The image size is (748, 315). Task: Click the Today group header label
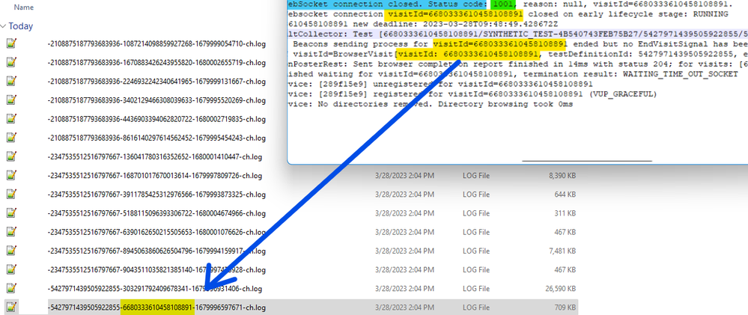(21, 26)
